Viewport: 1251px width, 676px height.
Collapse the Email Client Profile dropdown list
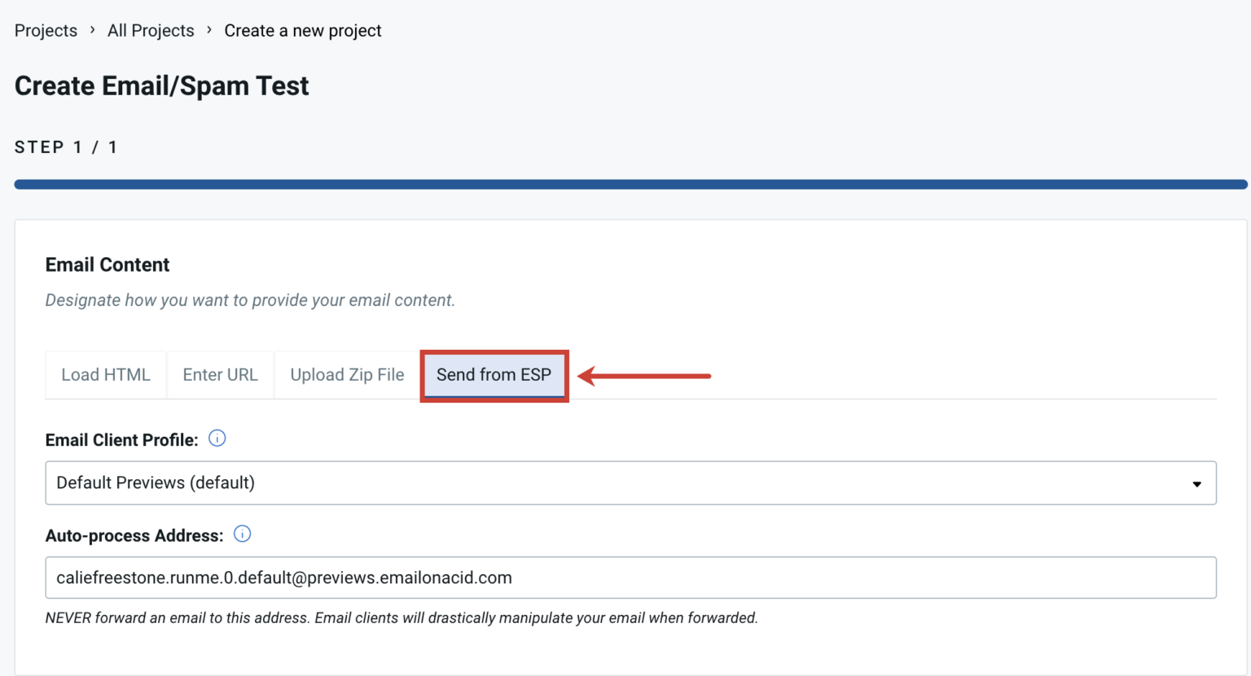click(x=1196, y=482)
